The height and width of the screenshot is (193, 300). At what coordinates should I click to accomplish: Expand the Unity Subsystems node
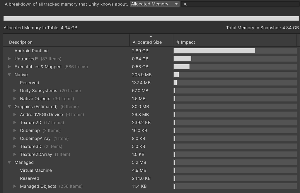click(15, 91)
